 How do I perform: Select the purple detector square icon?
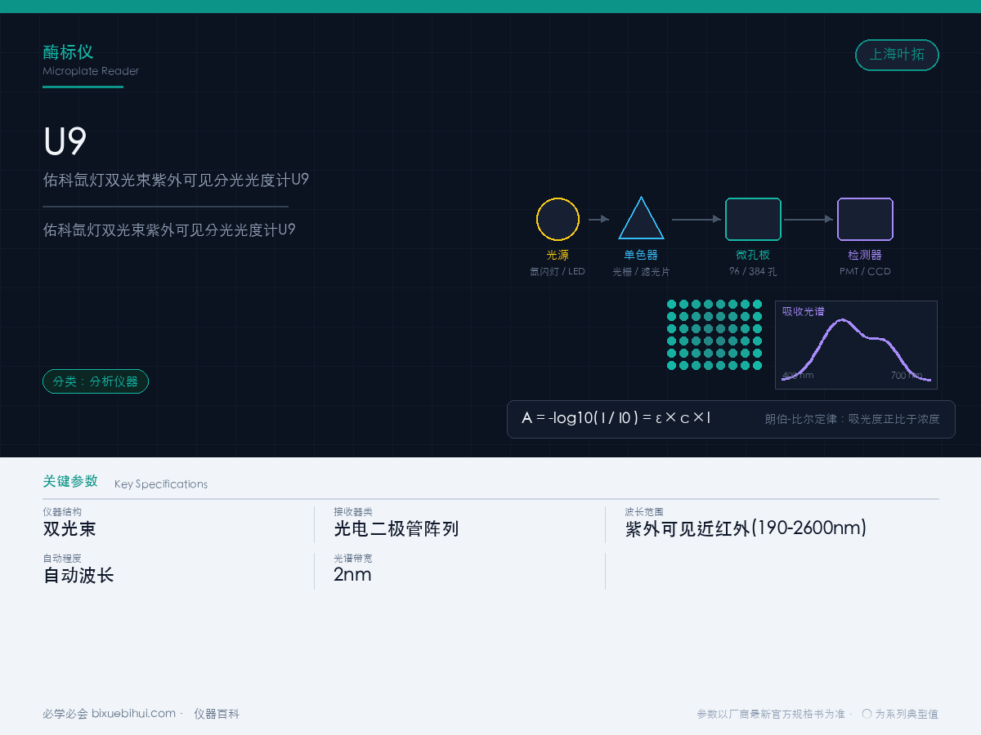865,219
